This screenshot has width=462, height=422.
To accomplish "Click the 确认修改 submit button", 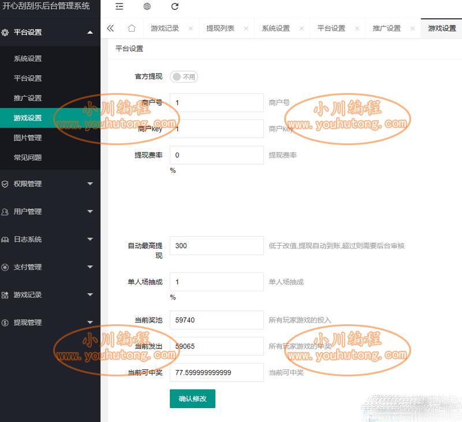I will pos(192,399).
